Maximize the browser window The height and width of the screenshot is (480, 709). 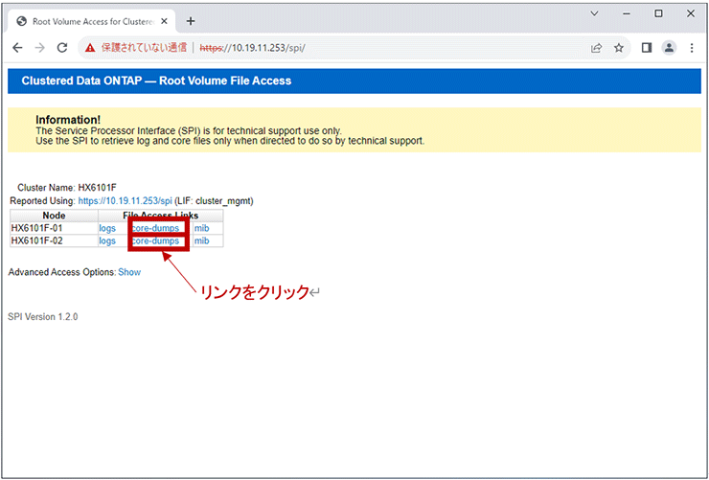(x=658, y=14)
